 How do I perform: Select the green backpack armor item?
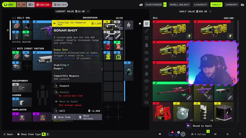[129, 71]
